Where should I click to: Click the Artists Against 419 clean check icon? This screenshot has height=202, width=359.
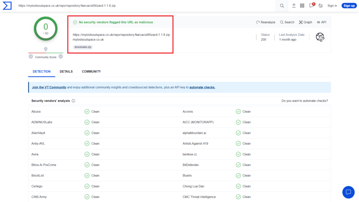click(238, 143)
